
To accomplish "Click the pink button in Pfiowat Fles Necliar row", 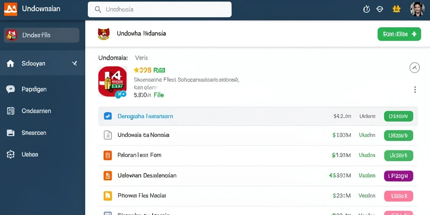I will click(399, 196).
